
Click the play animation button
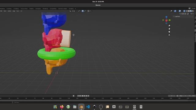coord(84,96)
